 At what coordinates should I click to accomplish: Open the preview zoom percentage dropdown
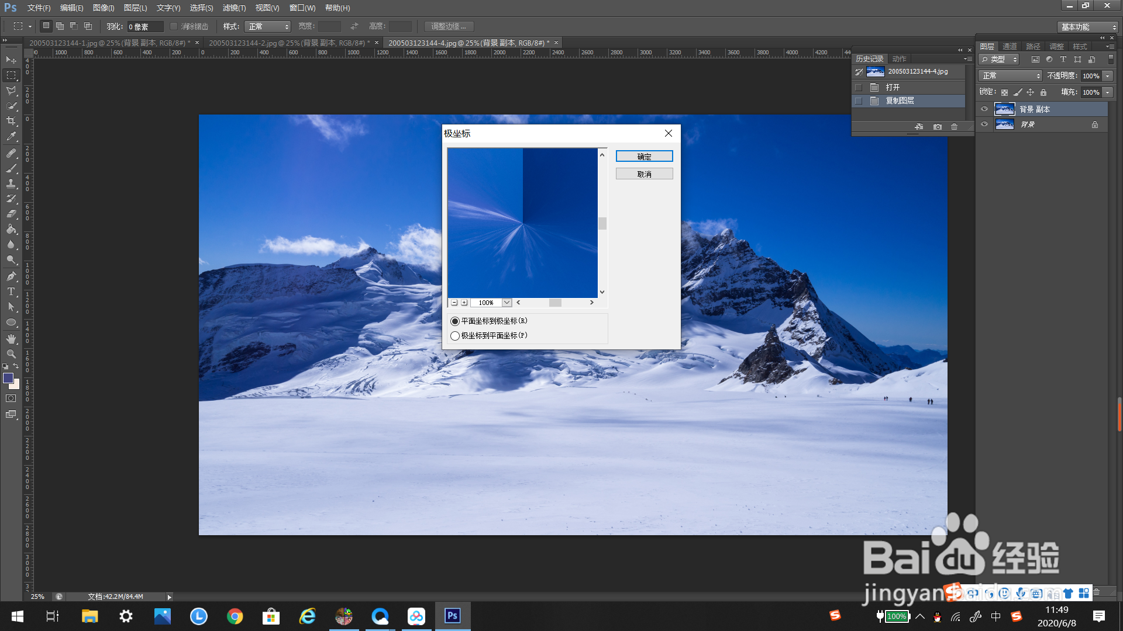507,303
